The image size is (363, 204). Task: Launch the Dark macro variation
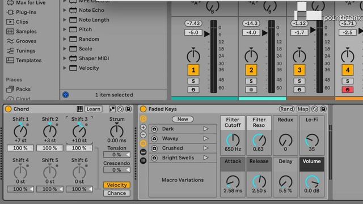[x=206, y=129]
